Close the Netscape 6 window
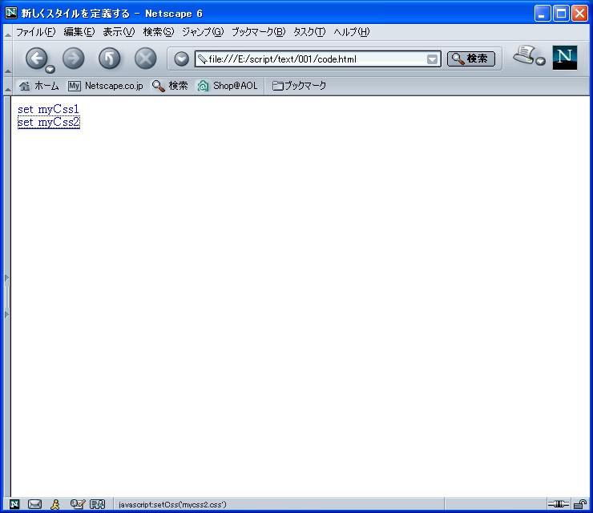The height and width of the screenshot is (513, 593). (579, 14)
